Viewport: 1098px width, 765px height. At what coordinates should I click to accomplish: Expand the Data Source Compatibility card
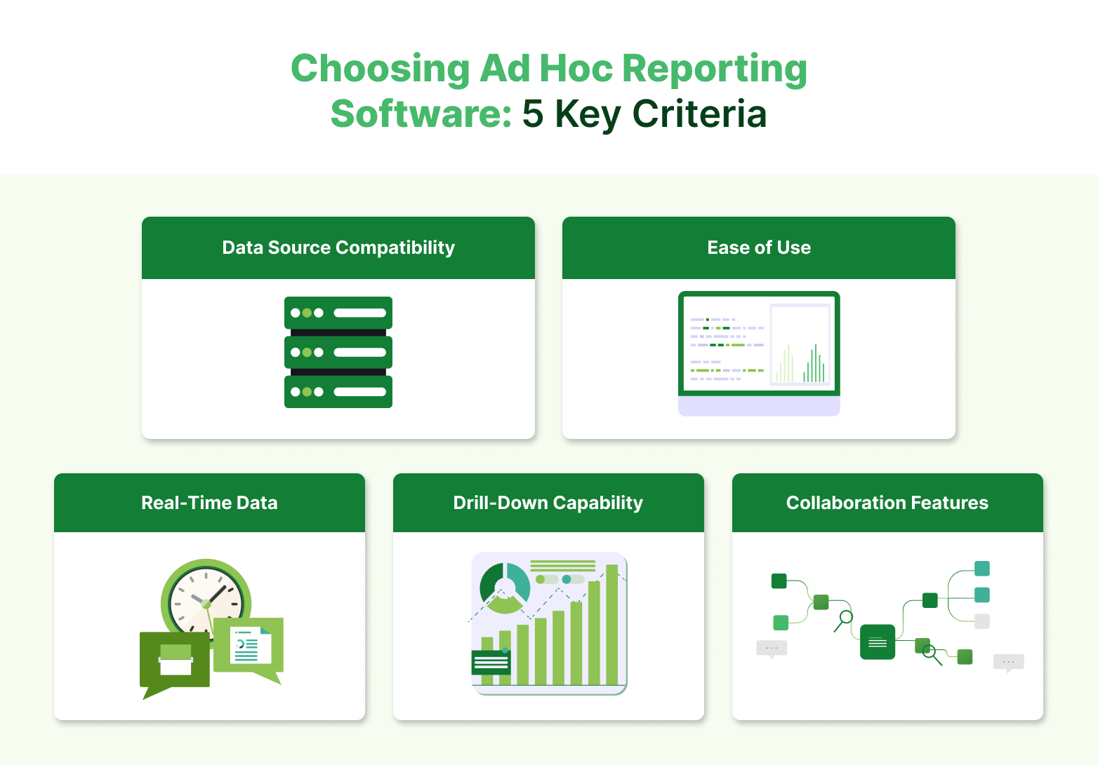coord(338,248)
